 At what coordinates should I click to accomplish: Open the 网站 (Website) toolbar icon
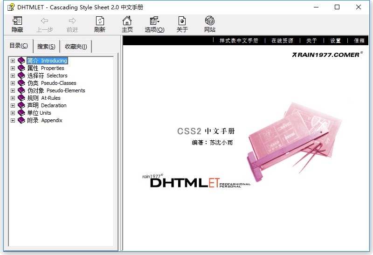tap(209, 21)
